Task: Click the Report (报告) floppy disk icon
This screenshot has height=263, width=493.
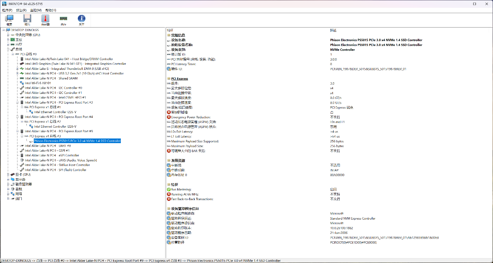Action: point(27,19)
